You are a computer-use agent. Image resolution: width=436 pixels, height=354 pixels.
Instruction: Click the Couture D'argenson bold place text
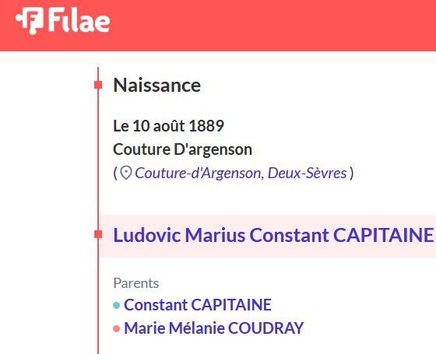pos(183,149)
